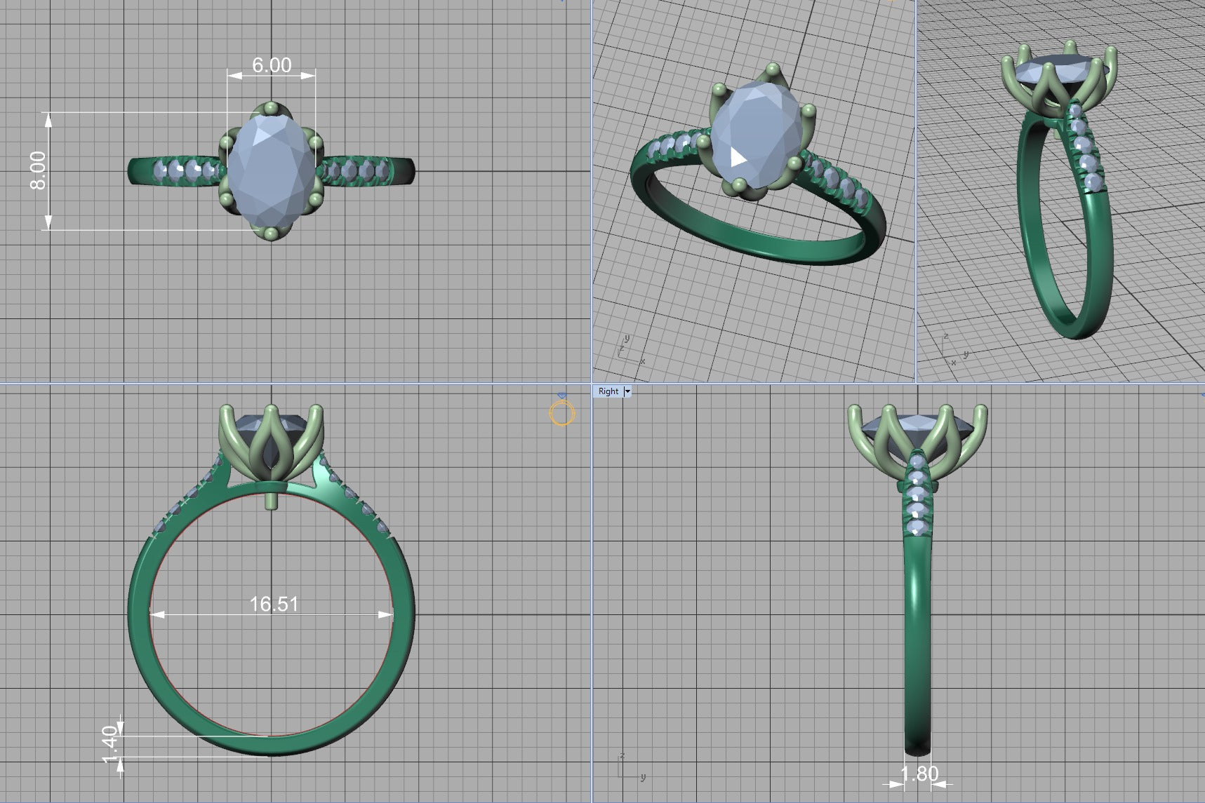Select the 1.80 band width dimension
The width and height of the screenshot is (1205, 803).
[x=919, y=774]
